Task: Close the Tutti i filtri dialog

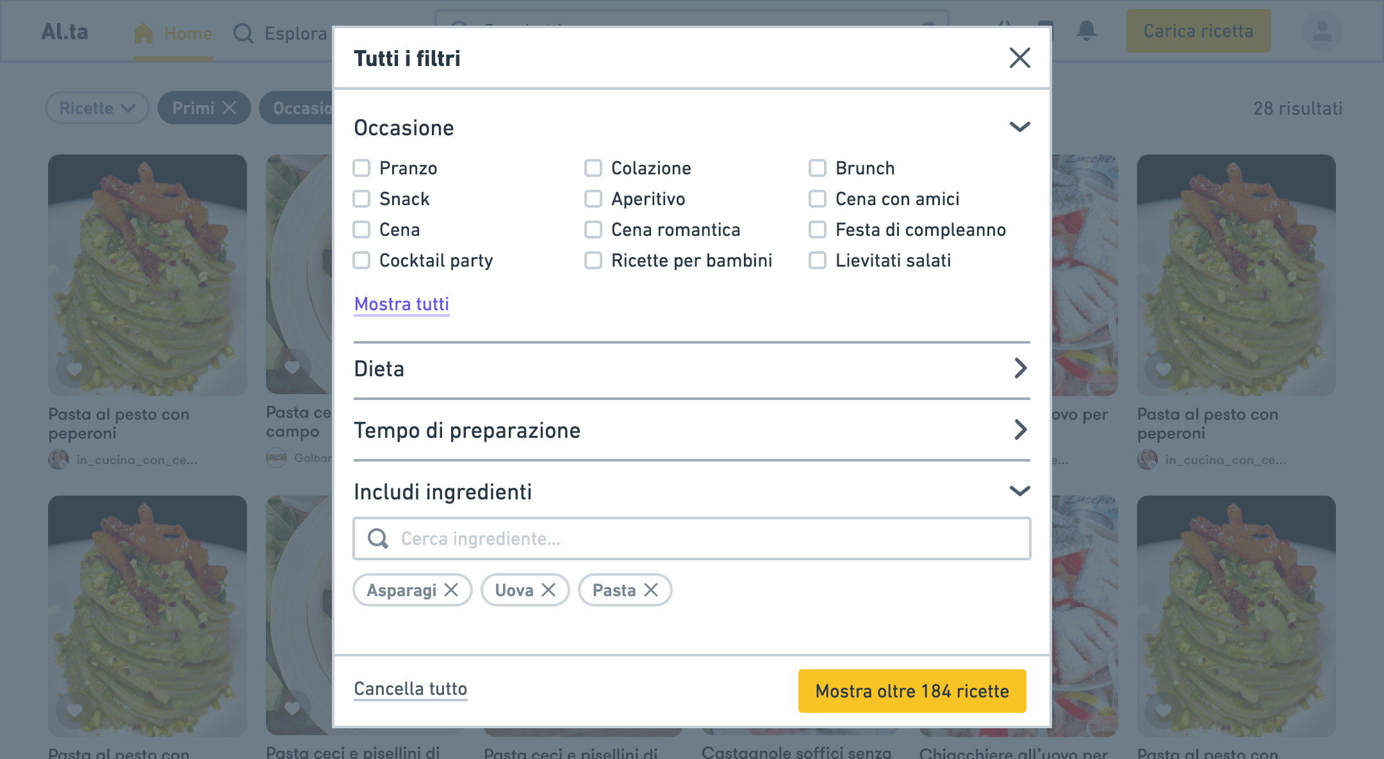Action: tap(1019, 58)
